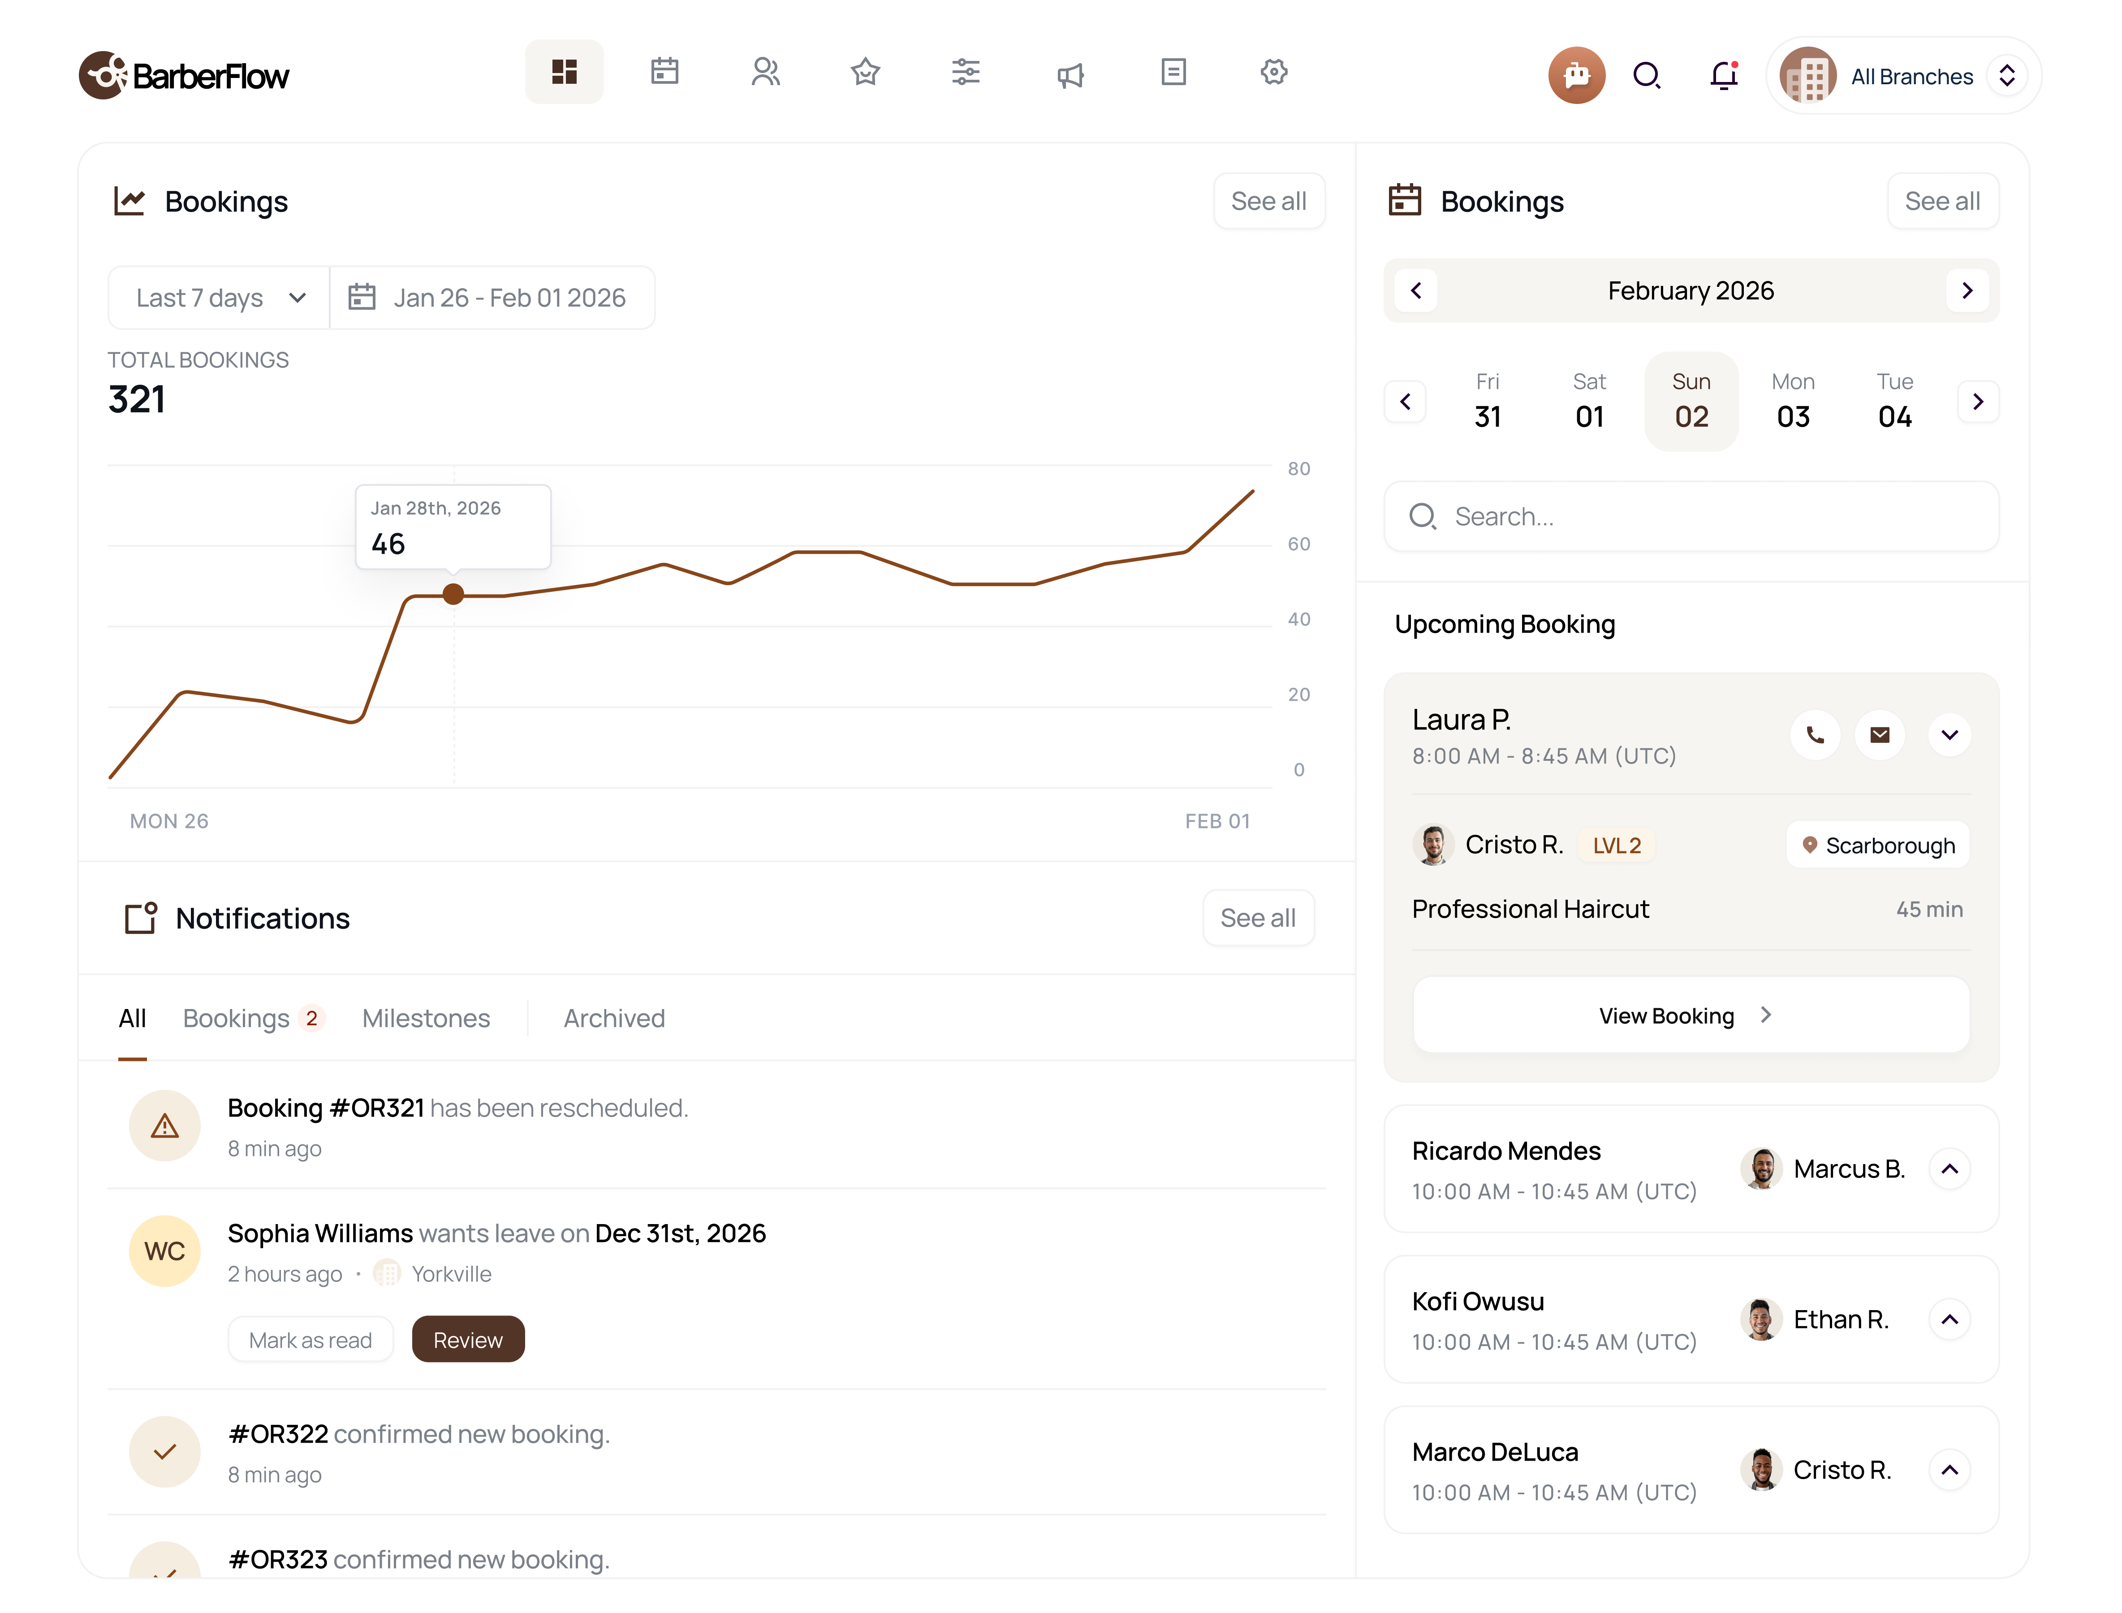Check notifications via the bell icon
Screen dimensions: 2122x1613
pyautogui.click(x=1724, y=76)
